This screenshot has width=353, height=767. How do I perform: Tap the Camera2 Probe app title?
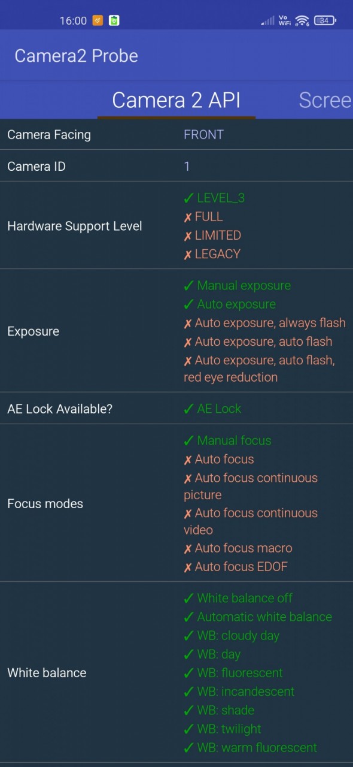[x=76, y=56]
